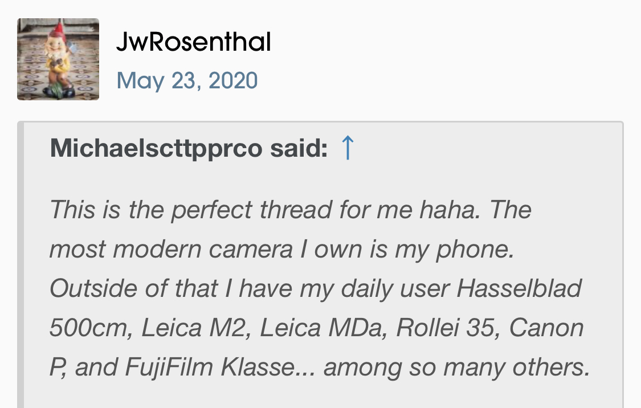641x408 pixels.
Task: Click the quoted text block to expand
Action: tap(319, 288)
